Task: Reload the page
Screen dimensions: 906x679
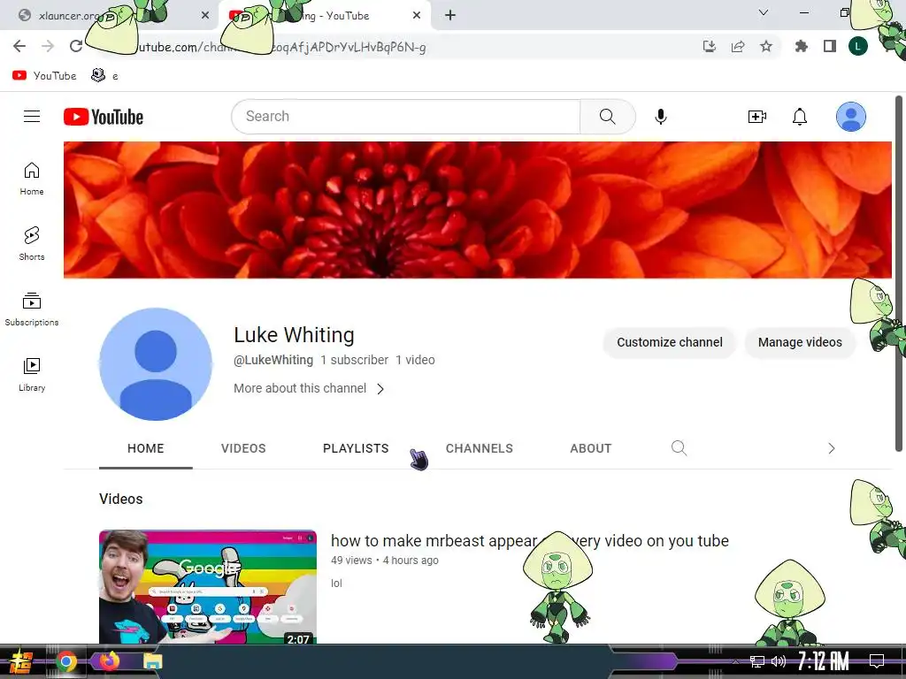Action: pos(76,46)
